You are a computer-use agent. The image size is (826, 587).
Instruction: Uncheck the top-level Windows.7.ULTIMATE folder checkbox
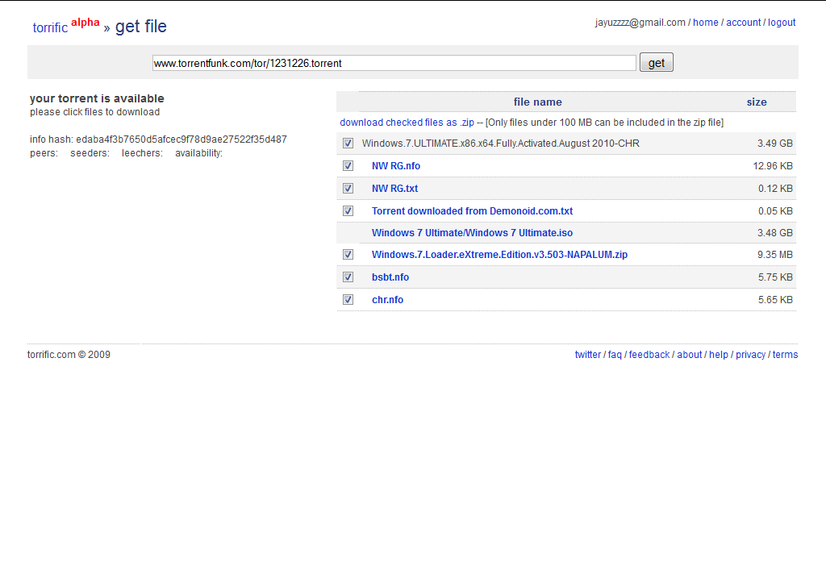coord(348,144)
